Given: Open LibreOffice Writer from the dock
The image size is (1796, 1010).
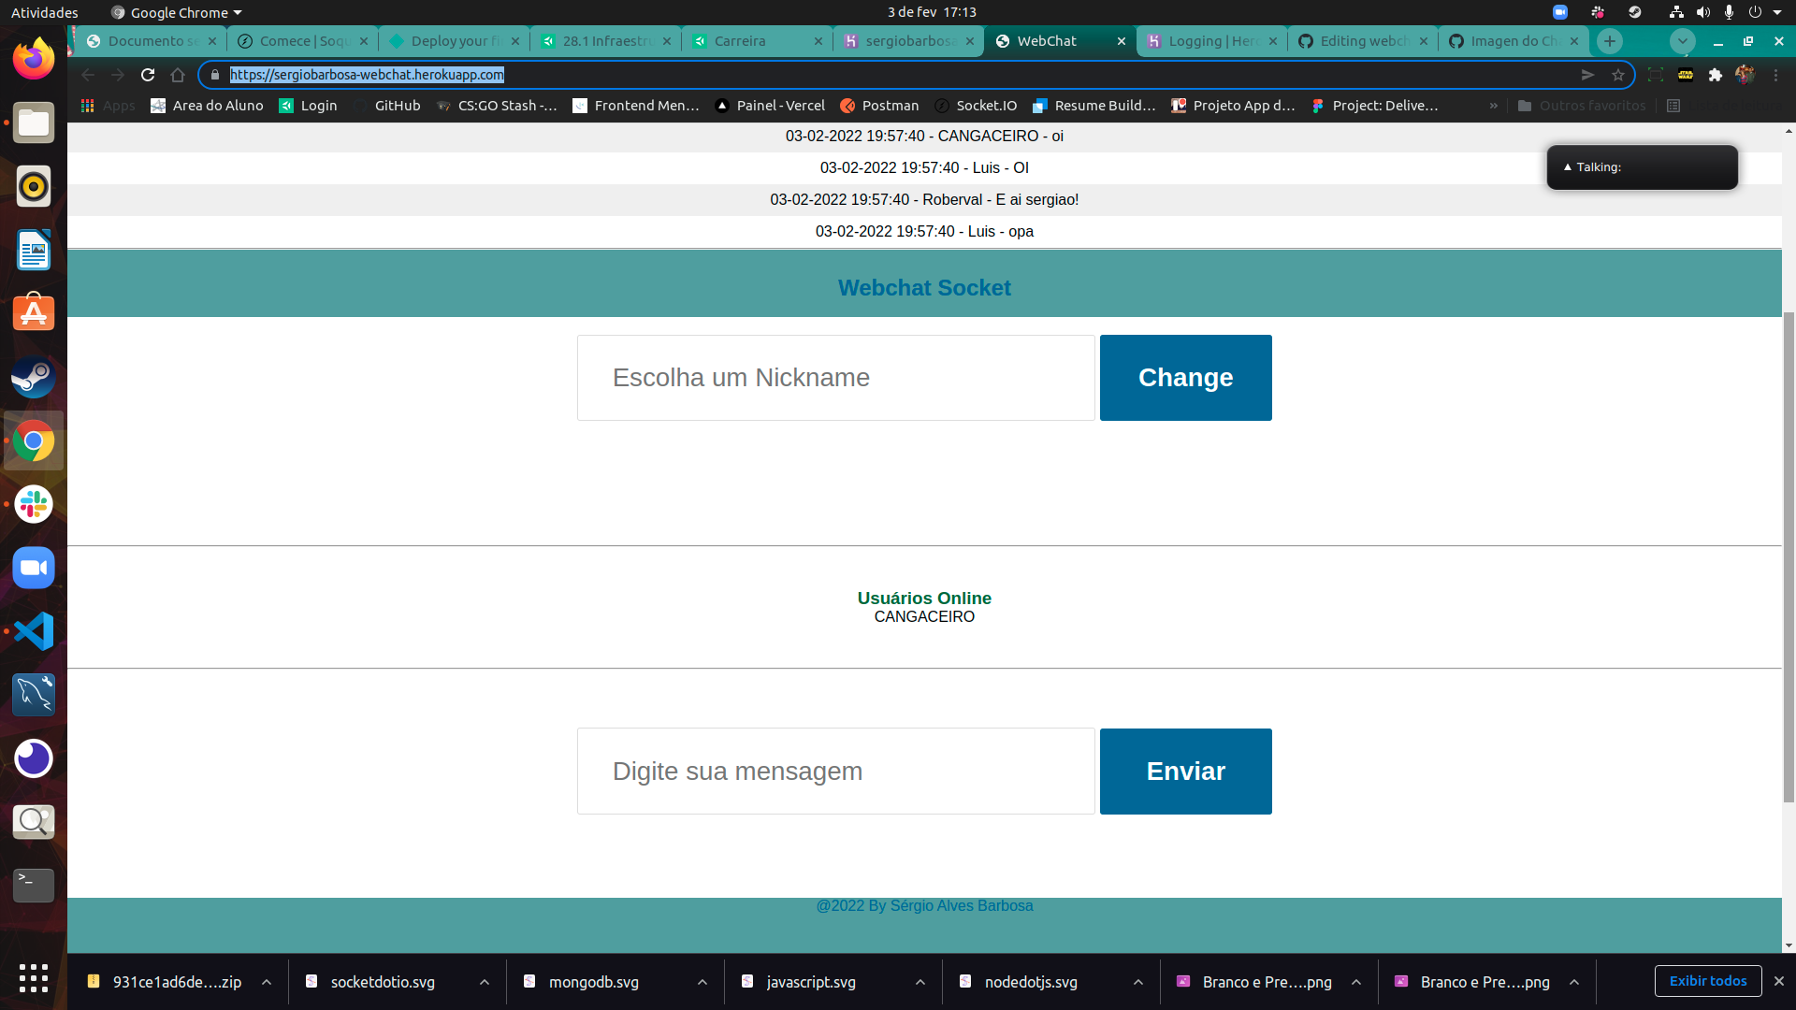Looking at the screenshot, I should 34,250.
